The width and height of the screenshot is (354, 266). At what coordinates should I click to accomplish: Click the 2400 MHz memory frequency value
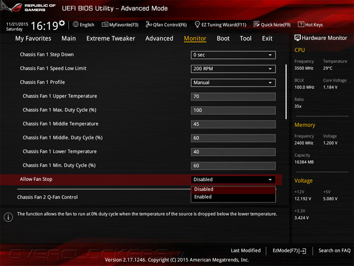[304, 143]
